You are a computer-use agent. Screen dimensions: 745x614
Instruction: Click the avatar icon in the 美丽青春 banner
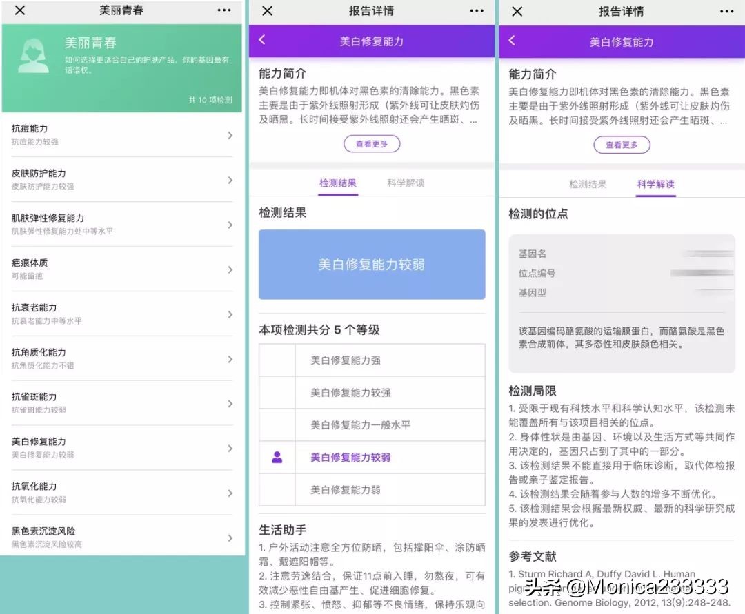[x=34, y=55]
